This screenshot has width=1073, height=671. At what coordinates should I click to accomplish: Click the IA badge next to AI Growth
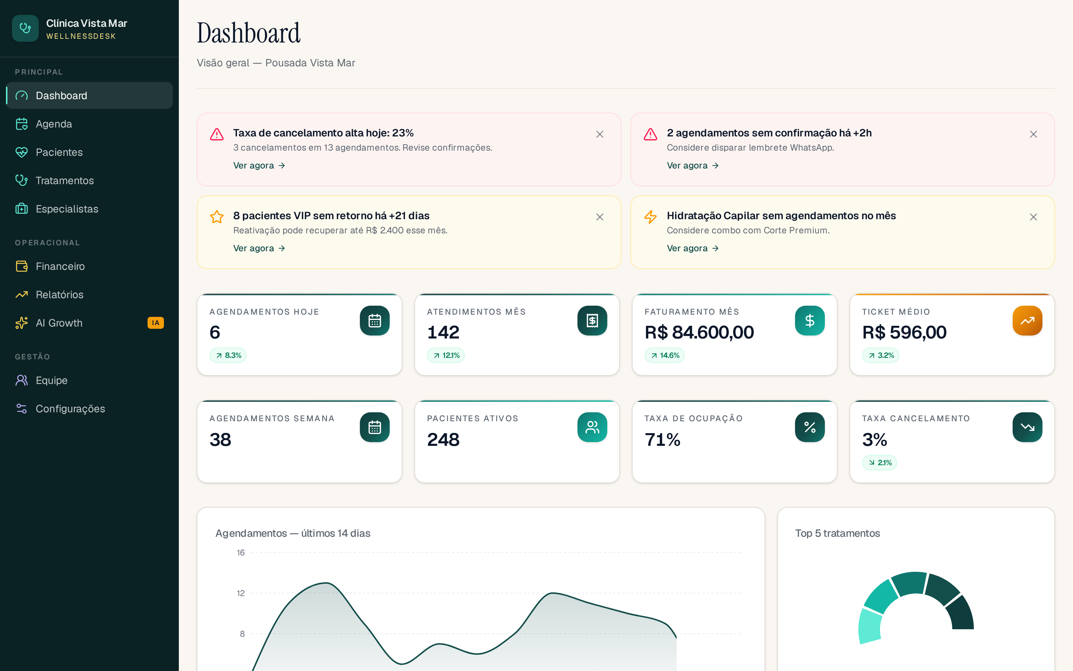point(156,323)
